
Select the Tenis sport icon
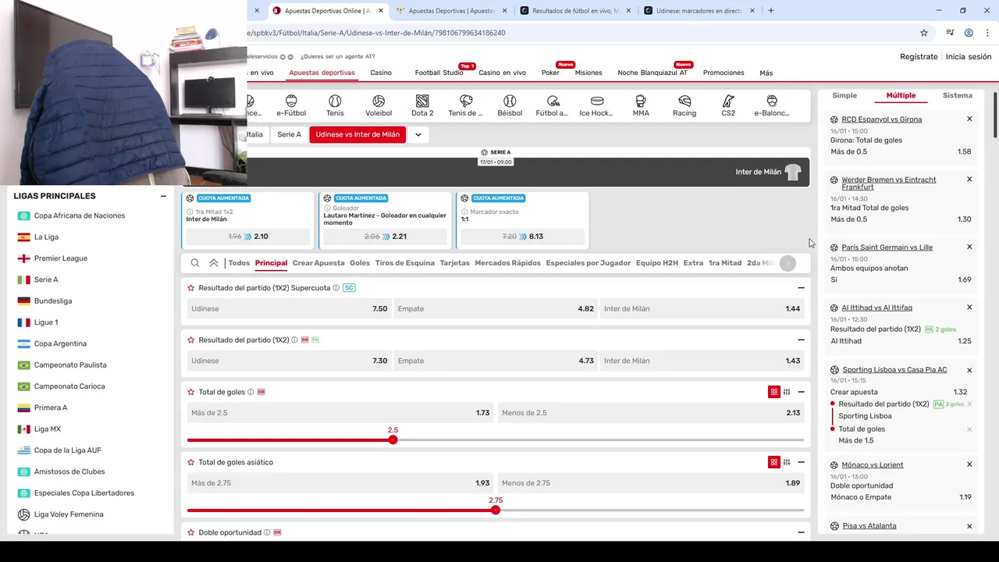335,105
